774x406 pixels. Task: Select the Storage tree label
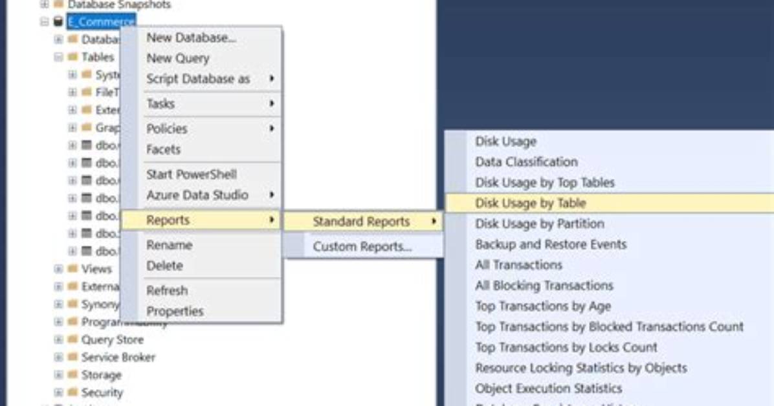coord(101,375)
